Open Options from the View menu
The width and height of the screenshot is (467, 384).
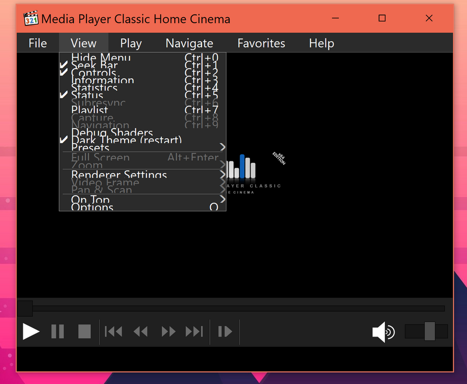[143, 206]
